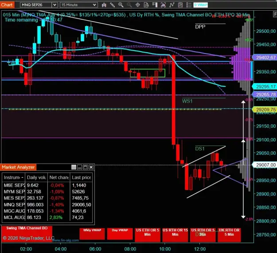Viewport: 277px width, 253px height.
Task: Click the 29295,17 cyan price marker
Action: pyautogui.click(x=265, y=87)
